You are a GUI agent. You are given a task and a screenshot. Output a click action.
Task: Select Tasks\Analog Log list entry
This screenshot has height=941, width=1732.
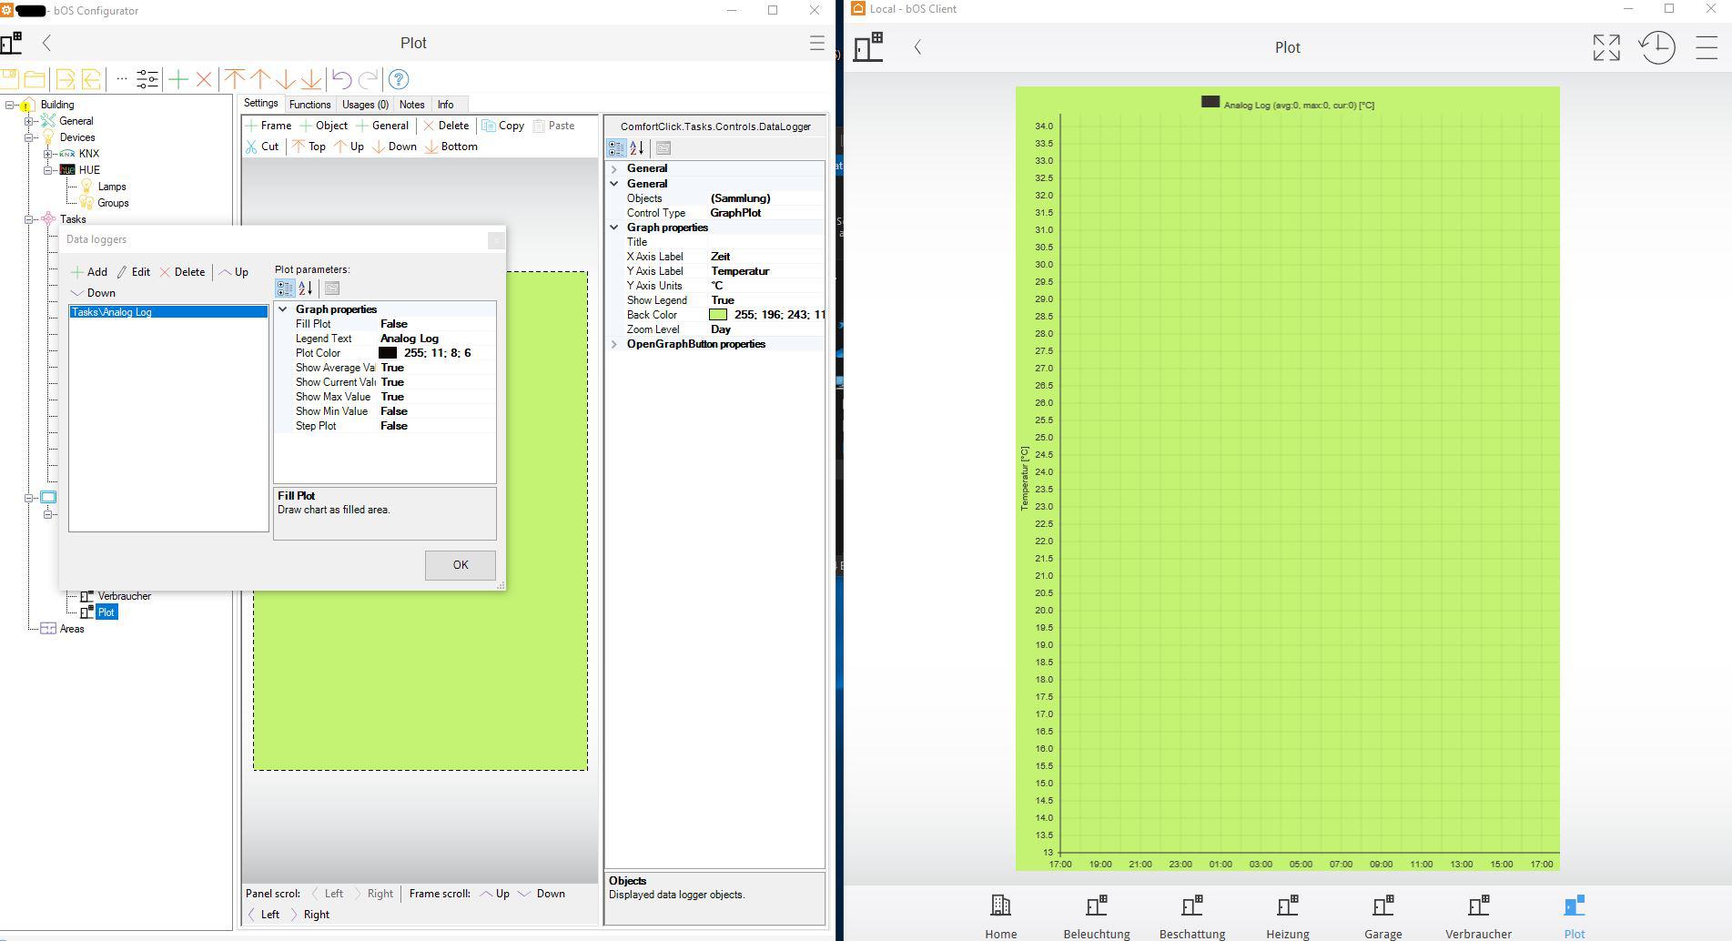tap(168, 312)
